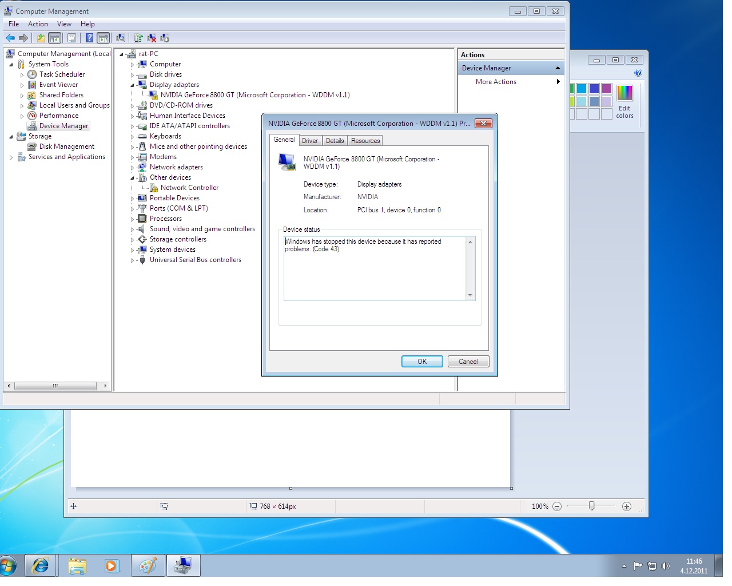
Task: Select the Network Controller device with warning
Action: pos(189,188)
